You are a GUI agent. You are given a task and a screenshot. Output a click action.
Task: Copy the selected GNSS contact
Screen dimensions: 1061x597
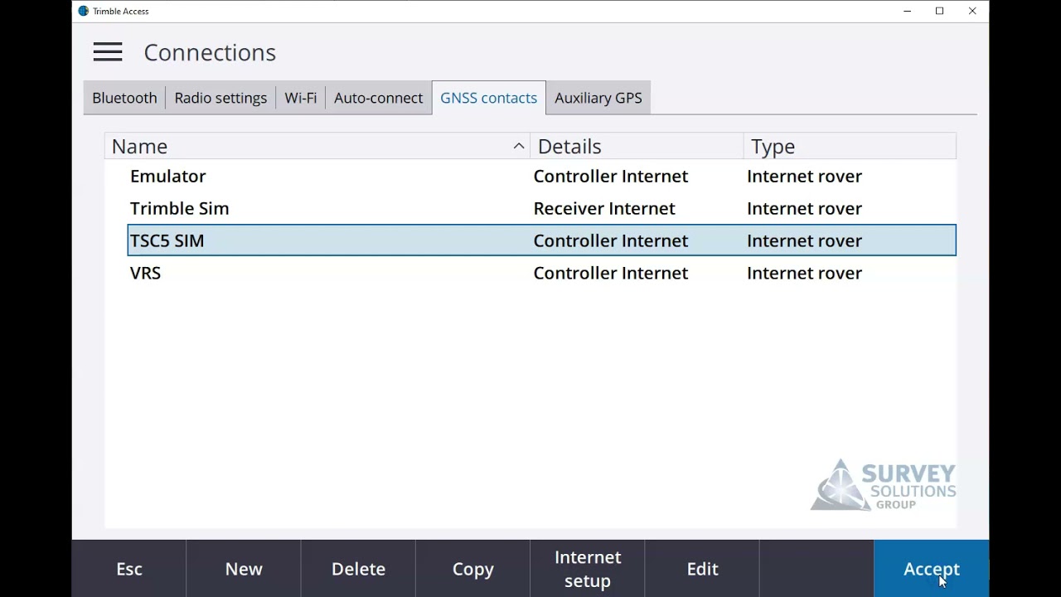point(473,569)
